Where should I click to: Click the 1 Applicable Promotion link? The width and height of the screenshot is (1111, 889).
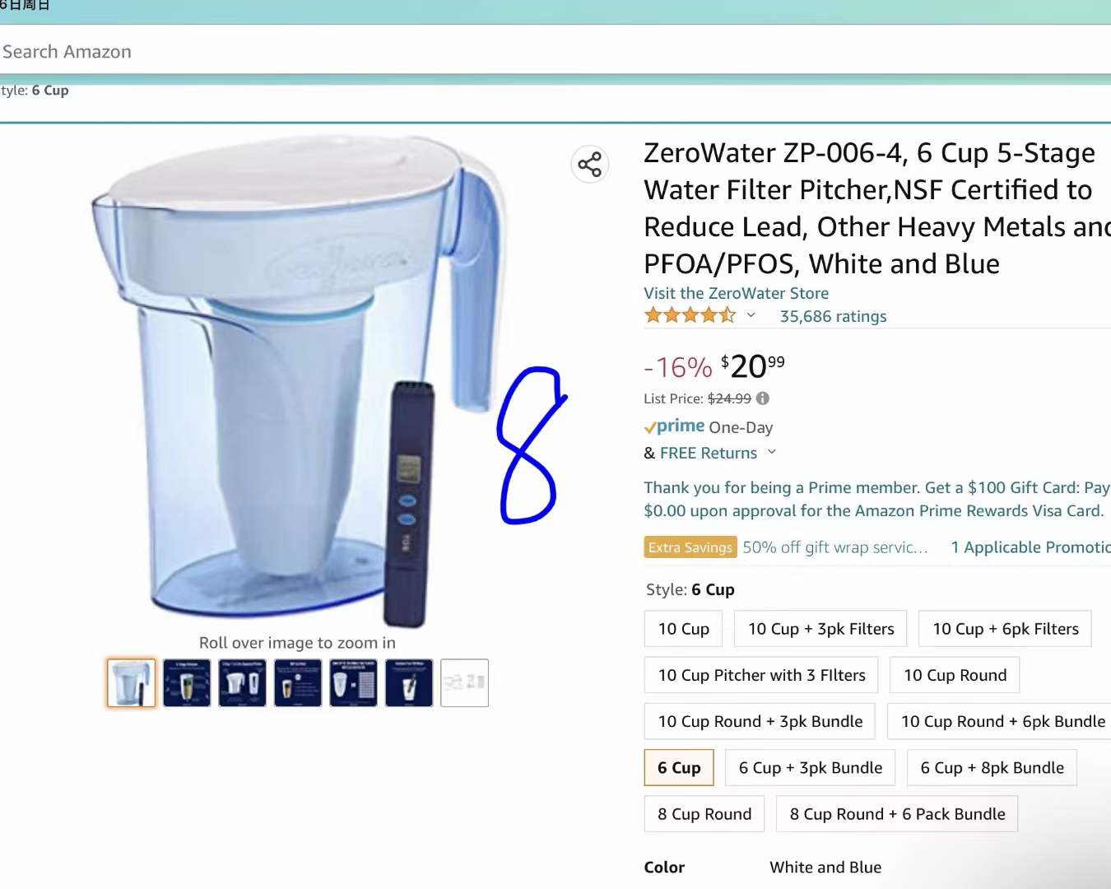pos(1030,547)
